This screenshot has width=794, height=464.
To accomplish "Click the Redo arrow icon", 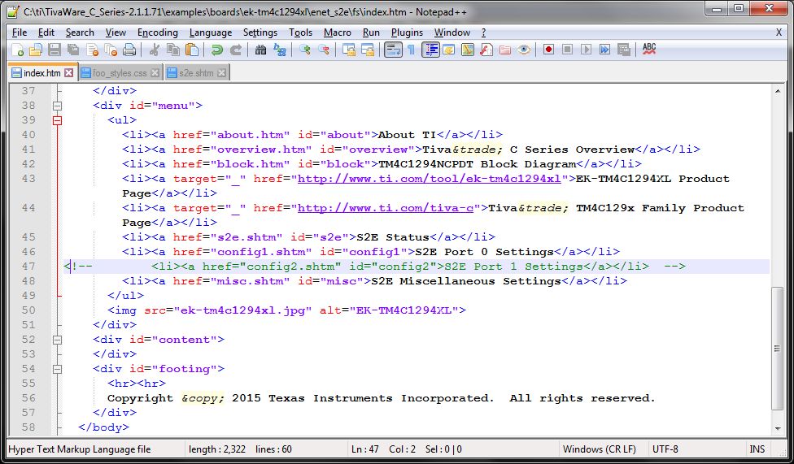I will click(235, 50).
